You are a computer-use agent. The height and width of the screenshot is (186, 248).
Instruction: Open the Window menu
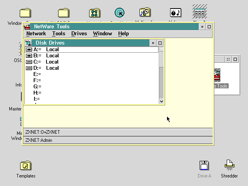pyautogui.click(x=102, y=34)
